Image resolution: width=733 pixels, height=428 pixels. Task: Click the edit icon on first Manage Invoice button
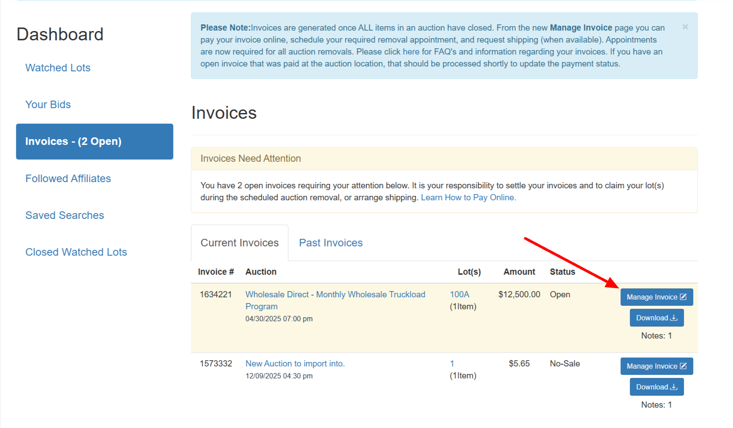click(x=683, y=297)
